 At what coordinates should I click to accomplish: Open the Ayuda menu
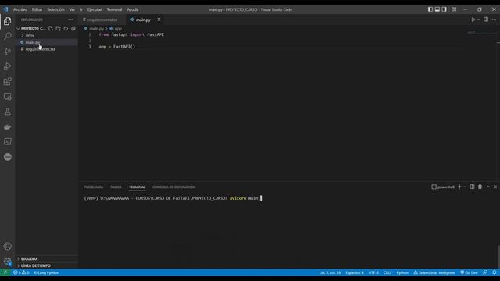pyautogui.click(x=133, y=9)
